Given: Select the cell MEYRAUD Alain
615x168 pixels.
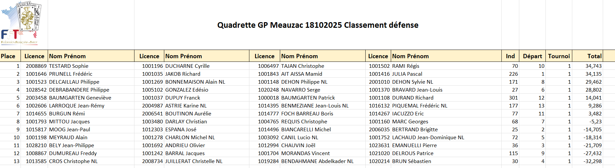Looking at the screenshot, I should [x=68, y=138].
